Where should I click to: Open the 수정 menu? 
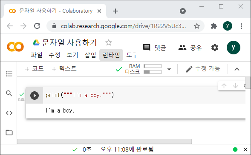[55, 55]
